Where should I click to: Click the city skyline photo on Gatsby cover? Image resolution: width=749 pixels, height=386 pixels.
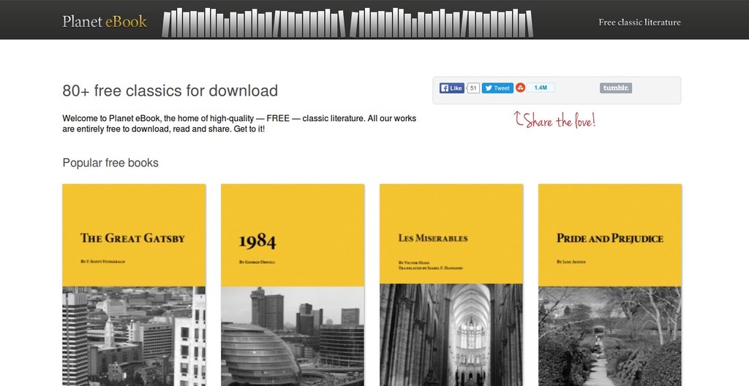click(134, 336)
